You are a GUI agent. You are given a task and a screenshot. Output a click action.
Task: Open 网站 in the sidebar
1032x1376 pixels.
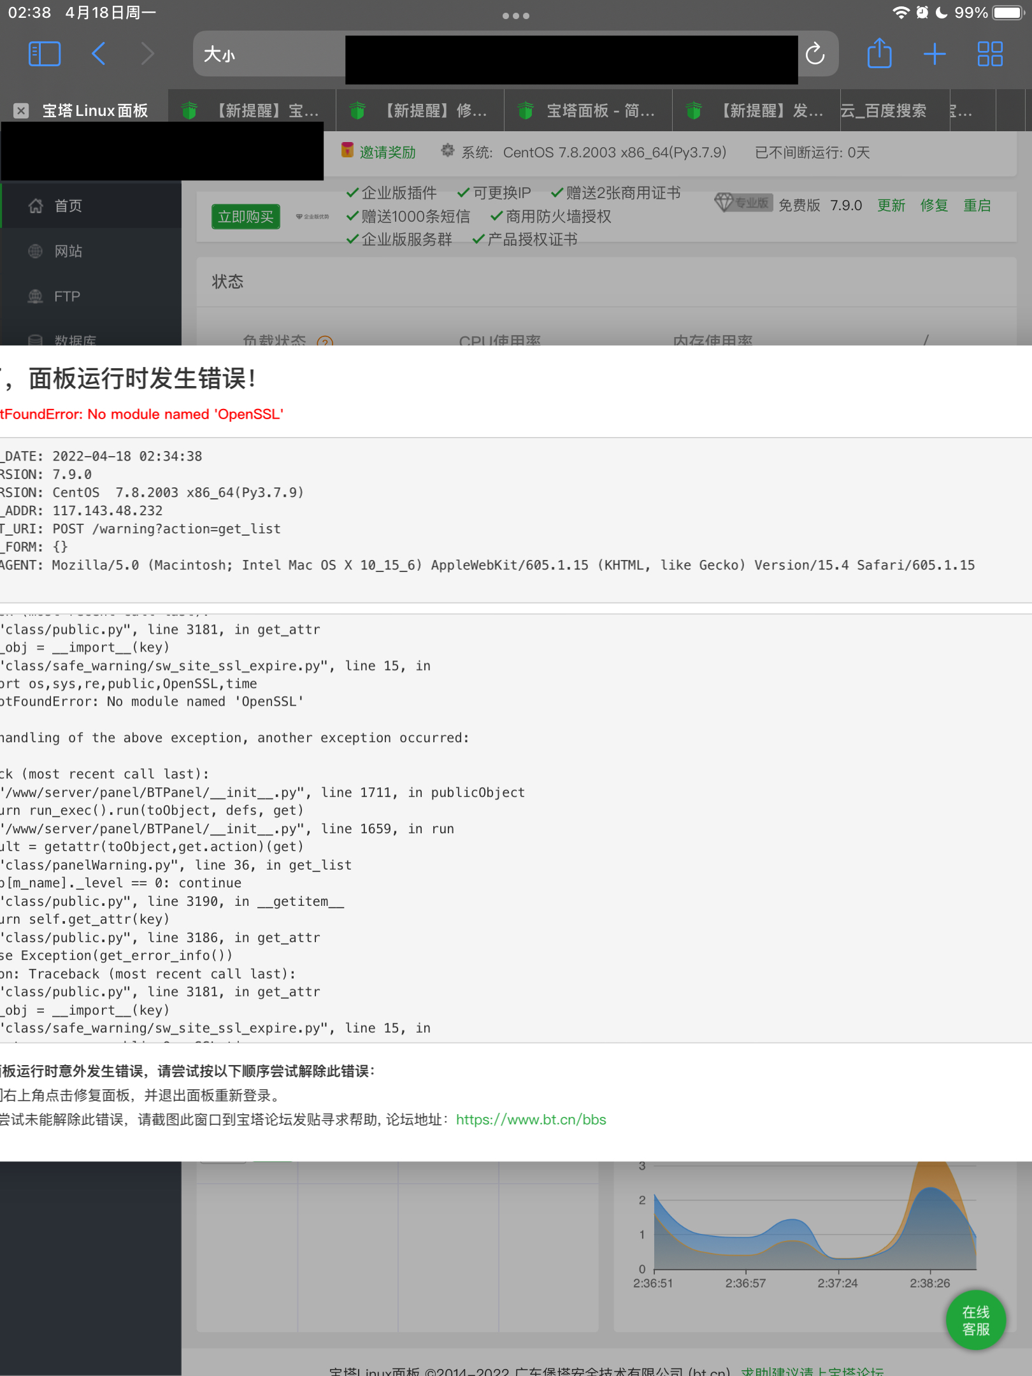[x=91, y=251]
